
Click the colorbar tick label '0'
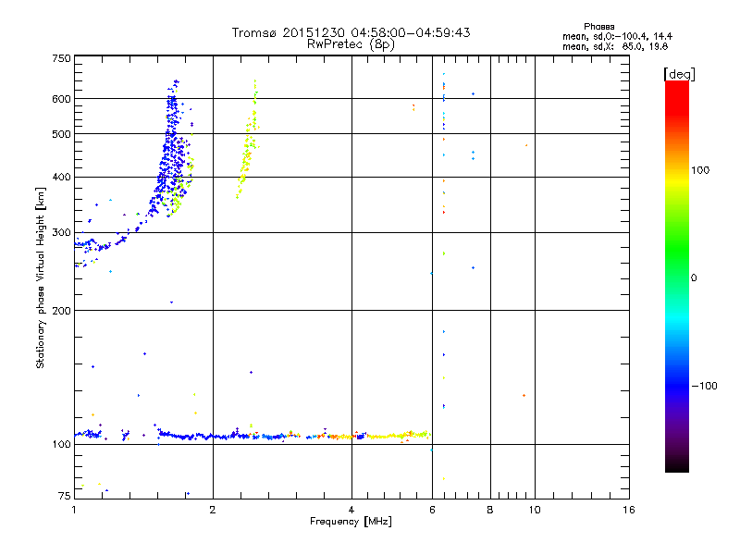pos(694,278)
